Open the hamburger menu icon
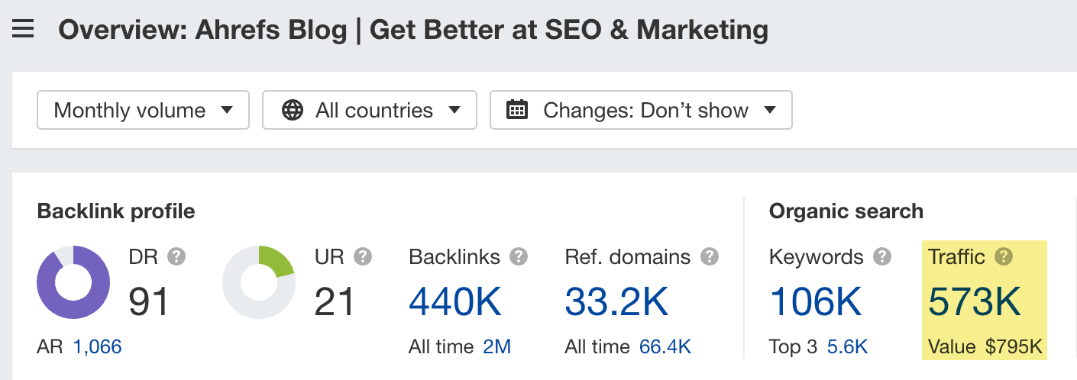 pos(23,30)
